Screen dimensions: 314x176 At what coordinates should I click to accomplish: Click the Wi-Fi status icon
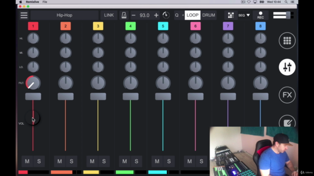tap(249, 2)
